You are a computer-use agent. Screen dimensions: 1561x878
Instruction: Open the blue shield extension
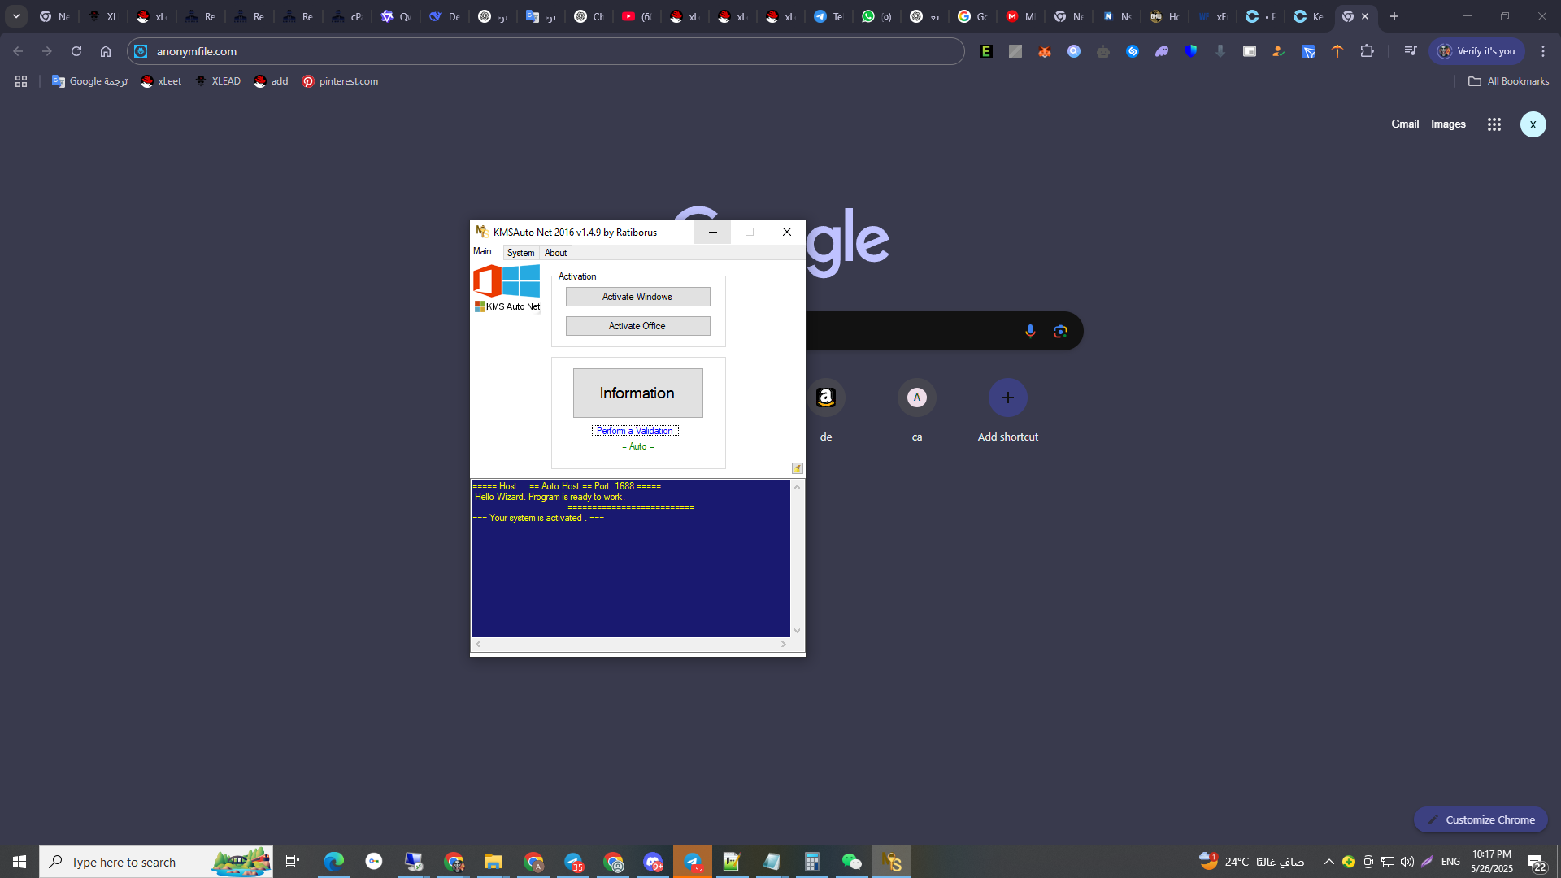[1191, 51]
